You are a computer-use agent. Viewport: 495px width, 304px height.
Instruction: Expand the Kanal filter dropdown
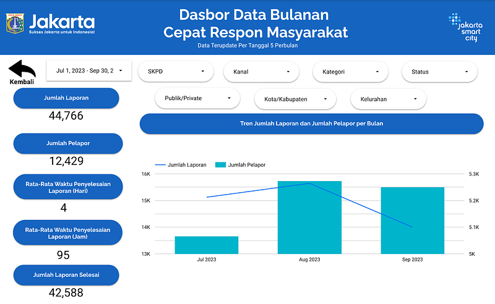pos(261,72)
